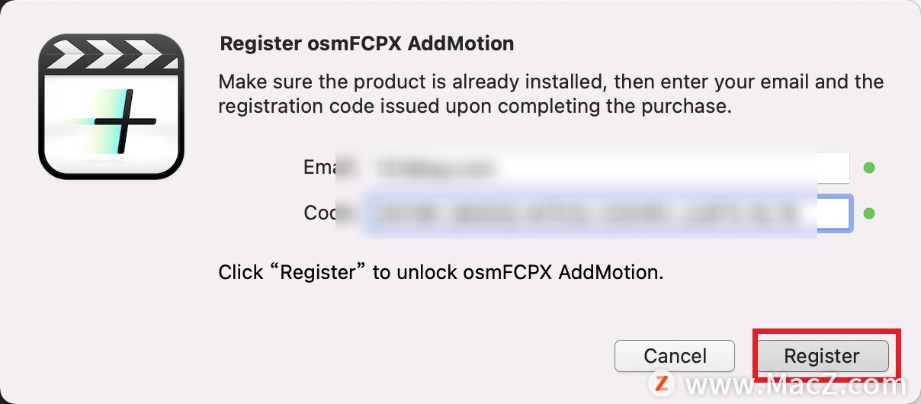Click the clapperboard stripes atop the app icon

(111, 55)
